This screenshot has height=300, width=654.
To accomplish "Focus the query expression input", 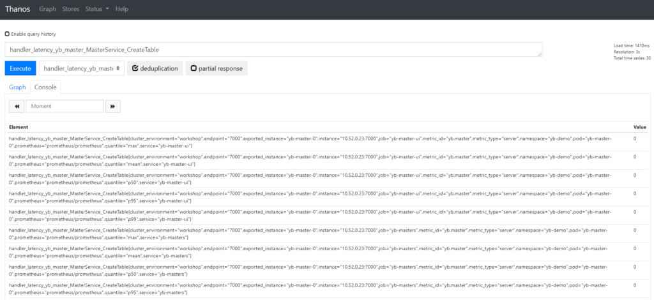I will coord(273,50).
